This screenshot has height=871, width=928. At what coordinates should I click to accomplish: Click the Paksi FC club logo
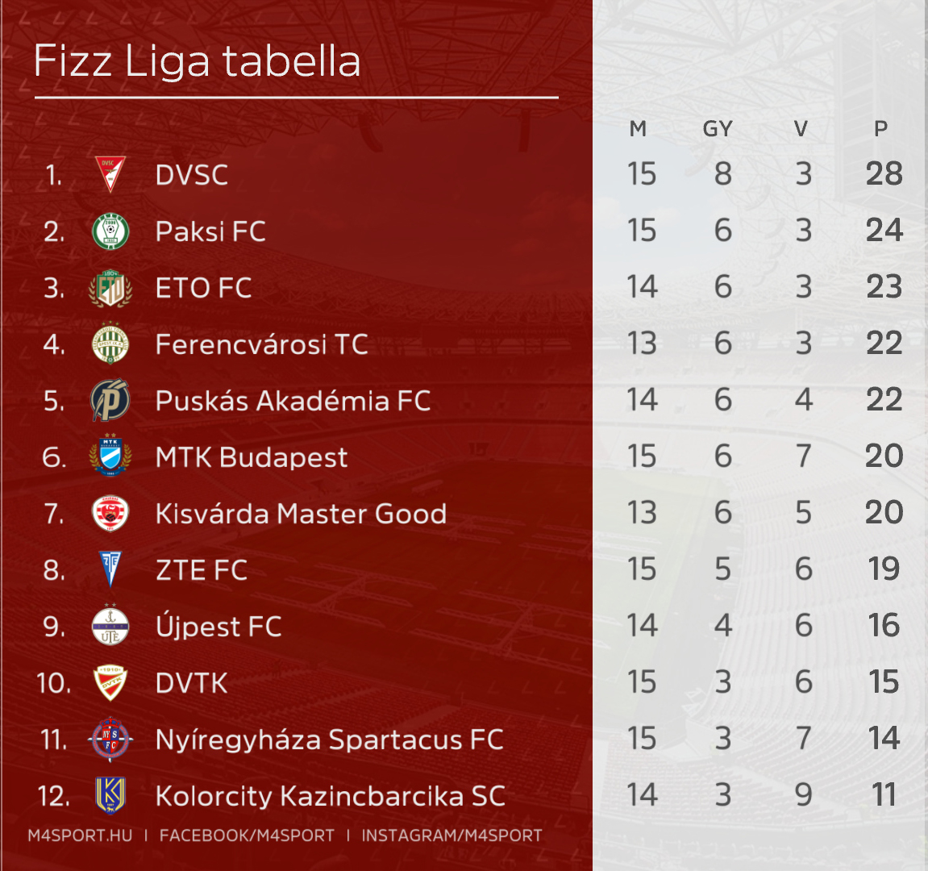tap(110, 231)
